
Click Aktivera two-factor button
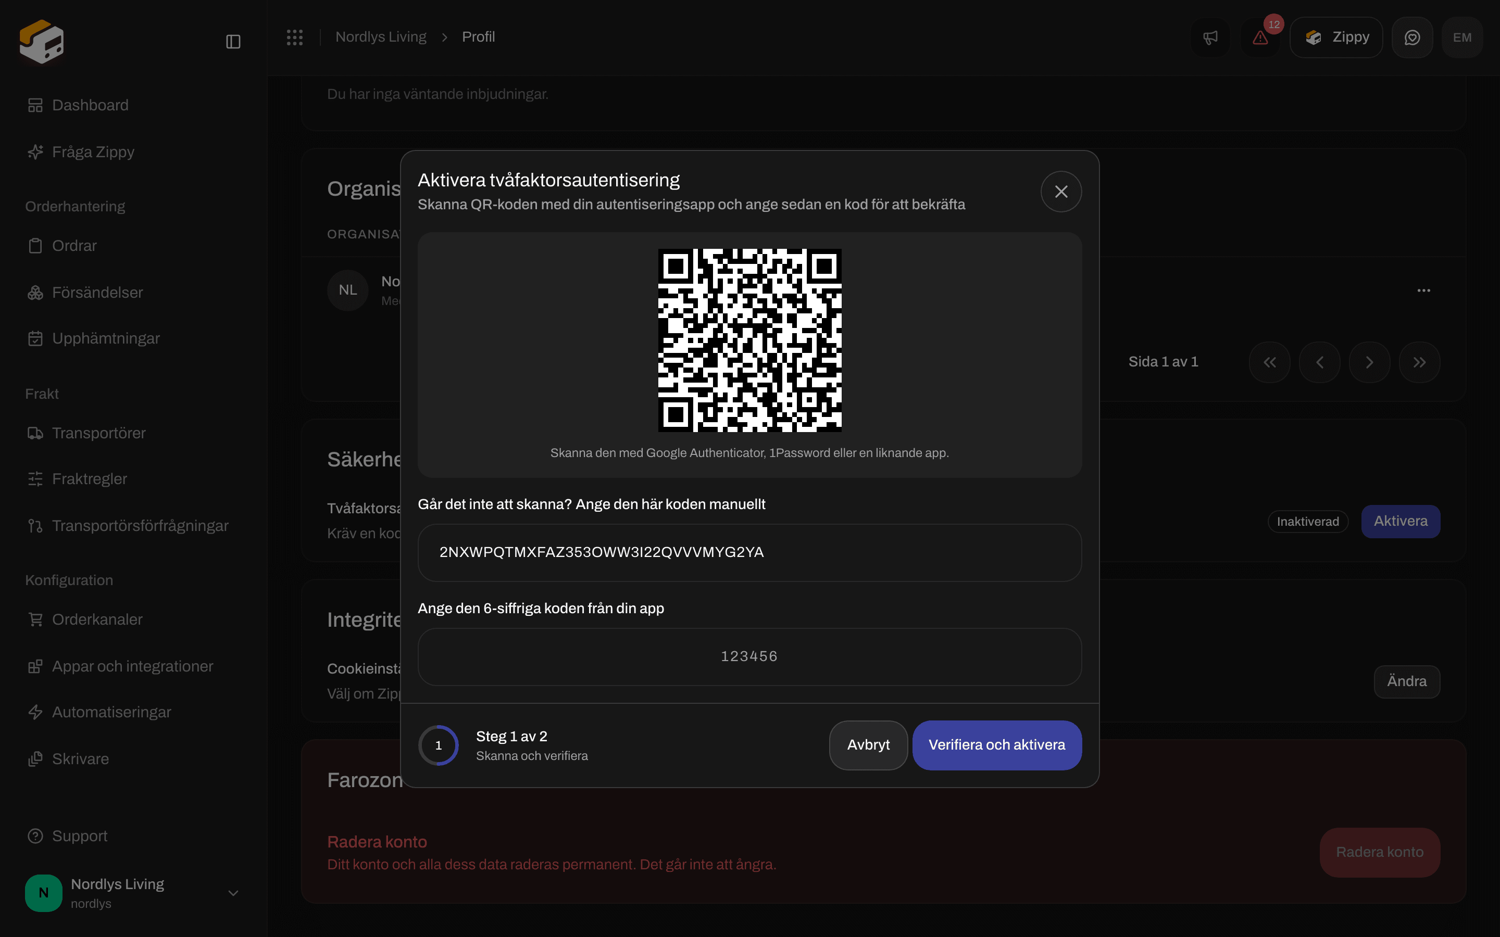pos(1400,521)
